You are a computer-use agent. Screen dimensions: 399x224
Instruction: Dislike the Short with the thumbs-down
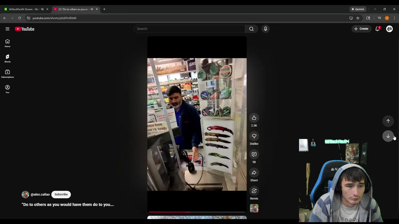(254, 136)
